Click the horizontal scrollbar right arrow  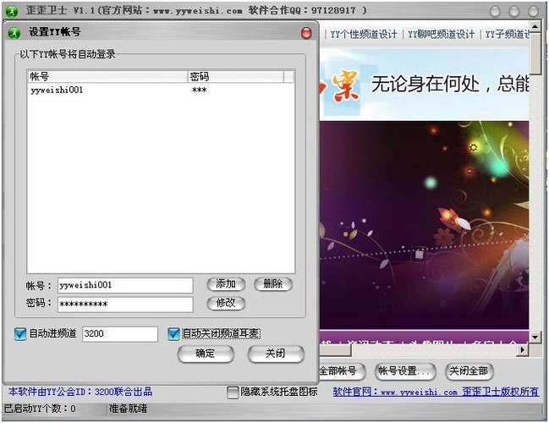523,349
